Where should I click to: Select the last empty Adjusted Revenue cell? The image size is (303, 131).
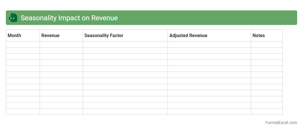[x=209, y=111]
